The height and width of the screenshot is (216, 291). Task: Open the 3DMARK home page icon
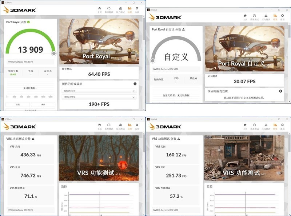99,7
